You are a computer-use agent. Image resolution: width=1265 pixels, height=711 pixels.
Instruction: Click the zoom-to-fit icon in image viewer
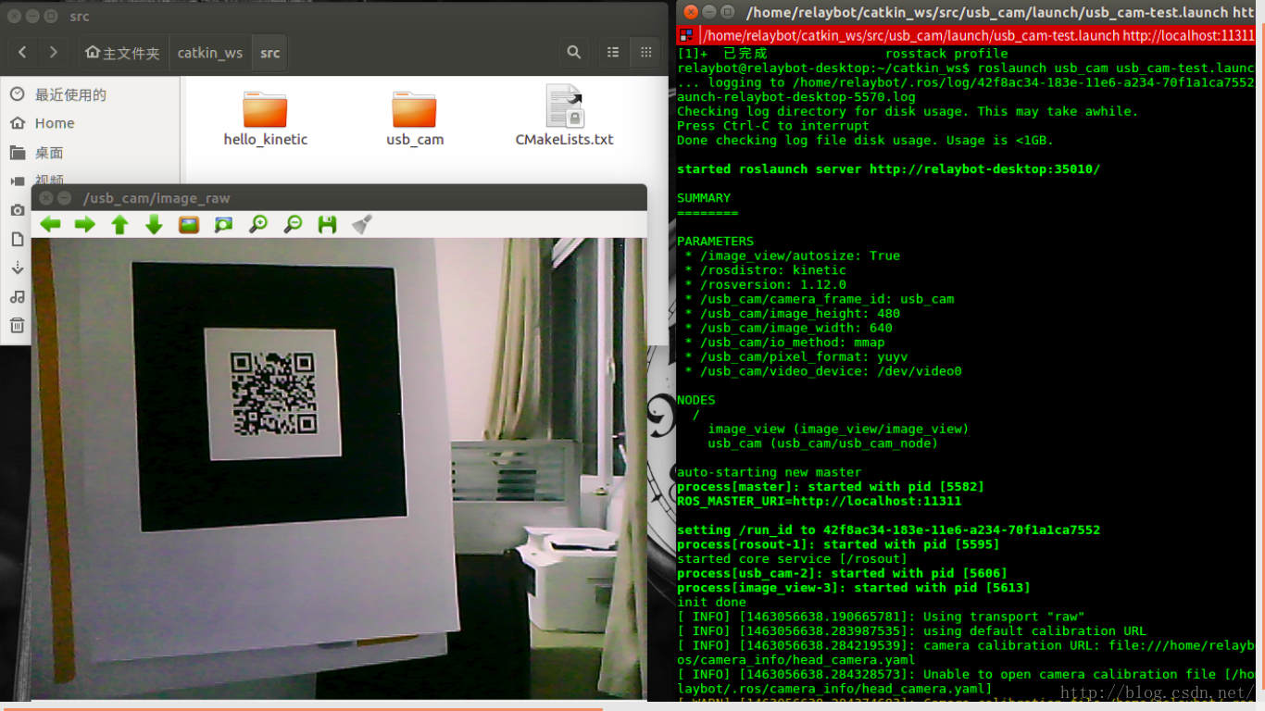pos(223,224)
